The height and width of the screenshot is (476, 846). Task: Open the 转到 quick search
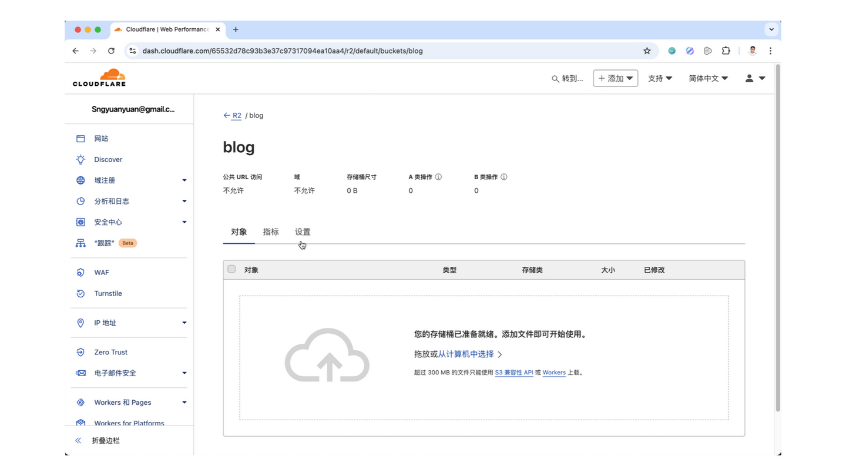pos(568,78)
